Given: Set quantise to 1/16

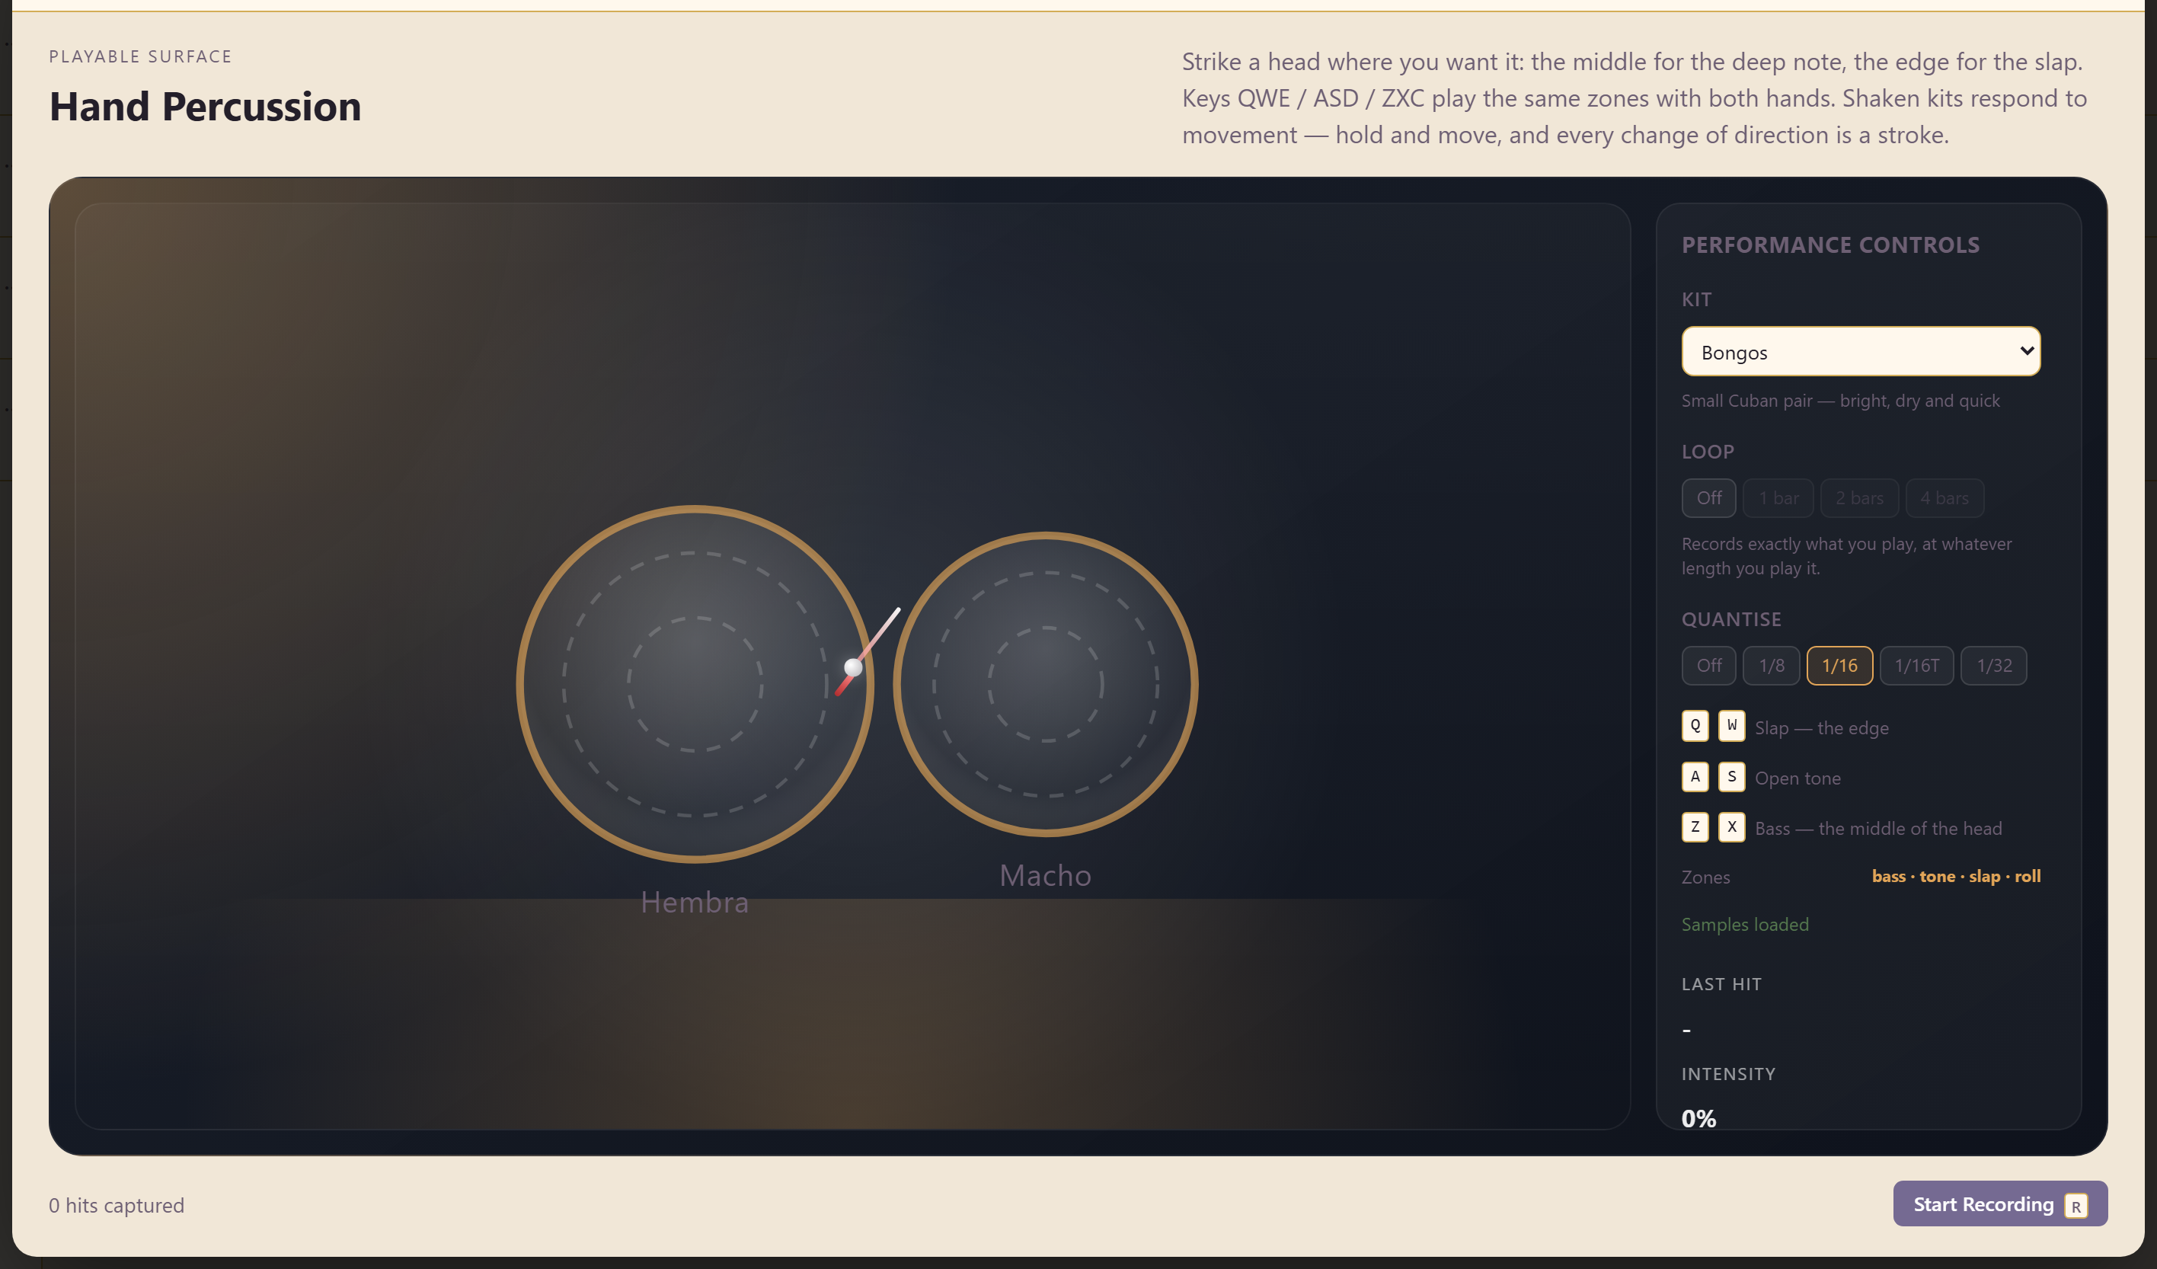Looking at the screenshot, I should click(1839, 665).
